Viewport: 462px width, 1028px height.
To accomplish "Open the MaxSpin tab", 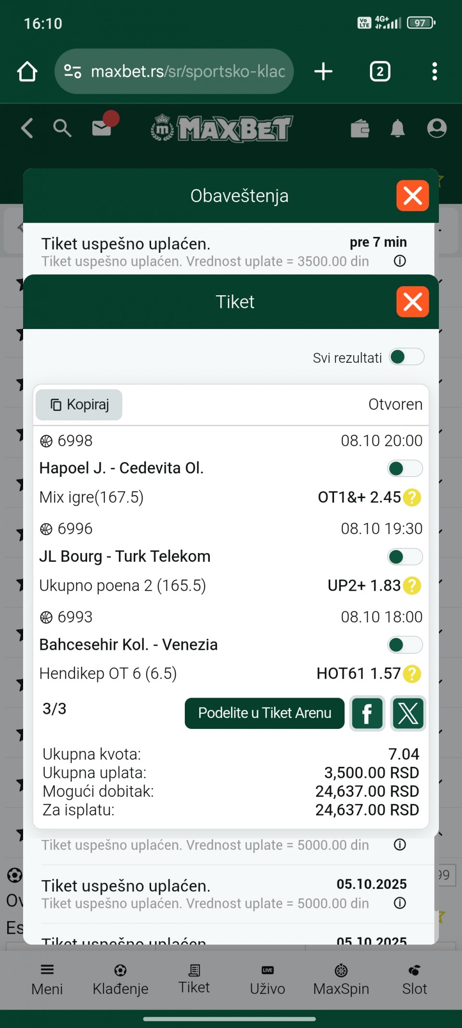I will [x=341, y=979].
